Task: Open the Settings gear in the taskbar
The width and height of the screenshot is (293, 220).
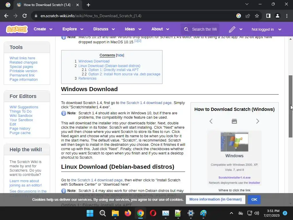Action: click(191, 213)
